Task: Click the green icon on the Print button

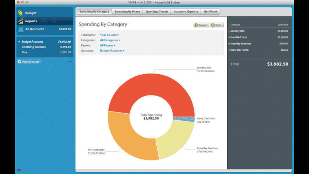Action: [x=213, y=25]
